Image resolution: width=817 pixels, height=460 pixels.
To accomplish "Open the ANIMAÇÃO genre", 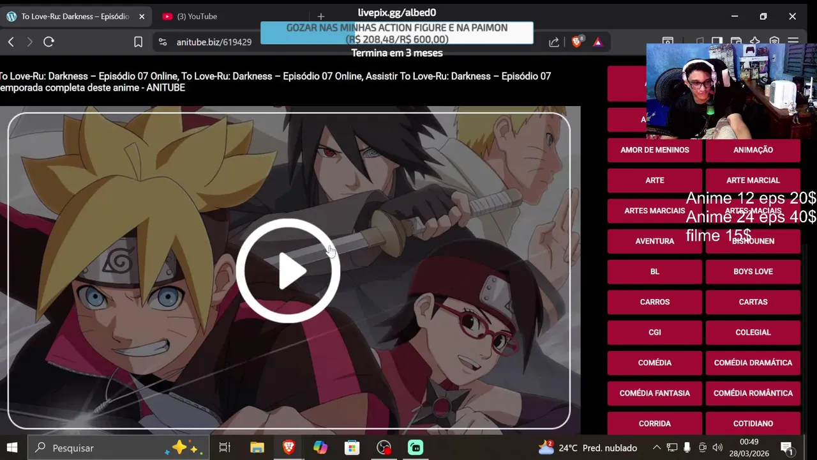I will click(753, 150).
